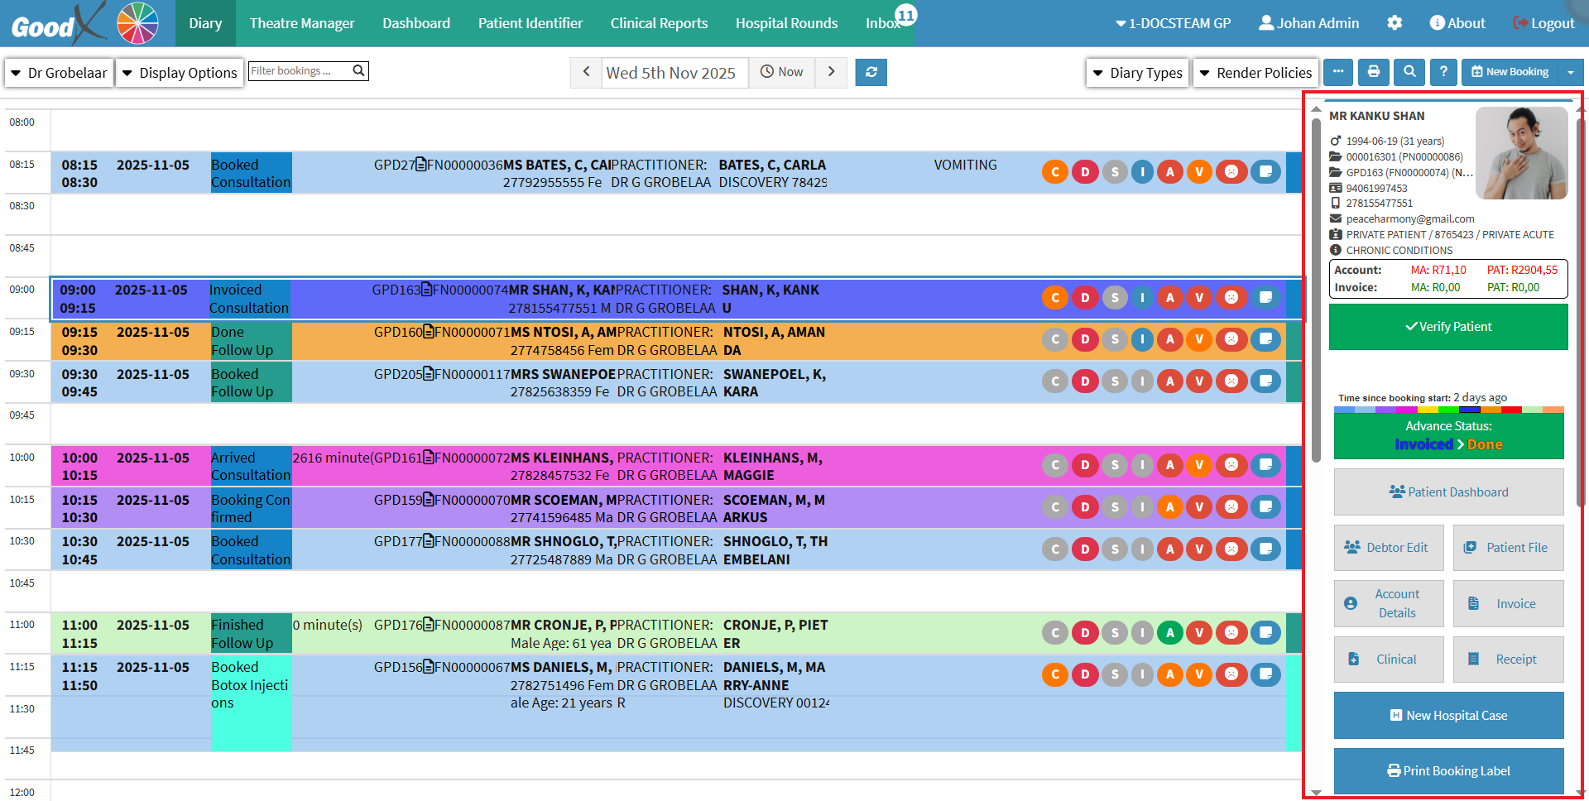Open the Display Options dropdown
This screenshot has height=801, width=1589.
click(180, 73)
